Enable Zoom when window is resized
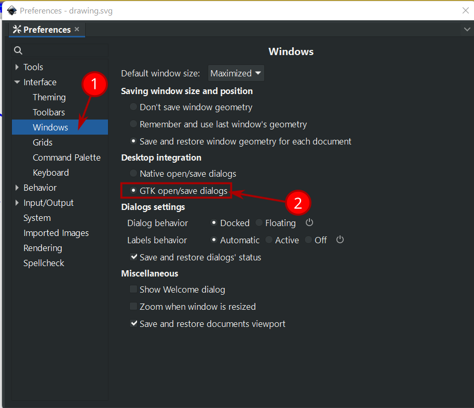The width and height of the screenshot is (474, 408). (133, 306)
